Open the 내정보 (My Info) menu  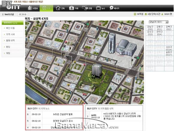point(33,8)
